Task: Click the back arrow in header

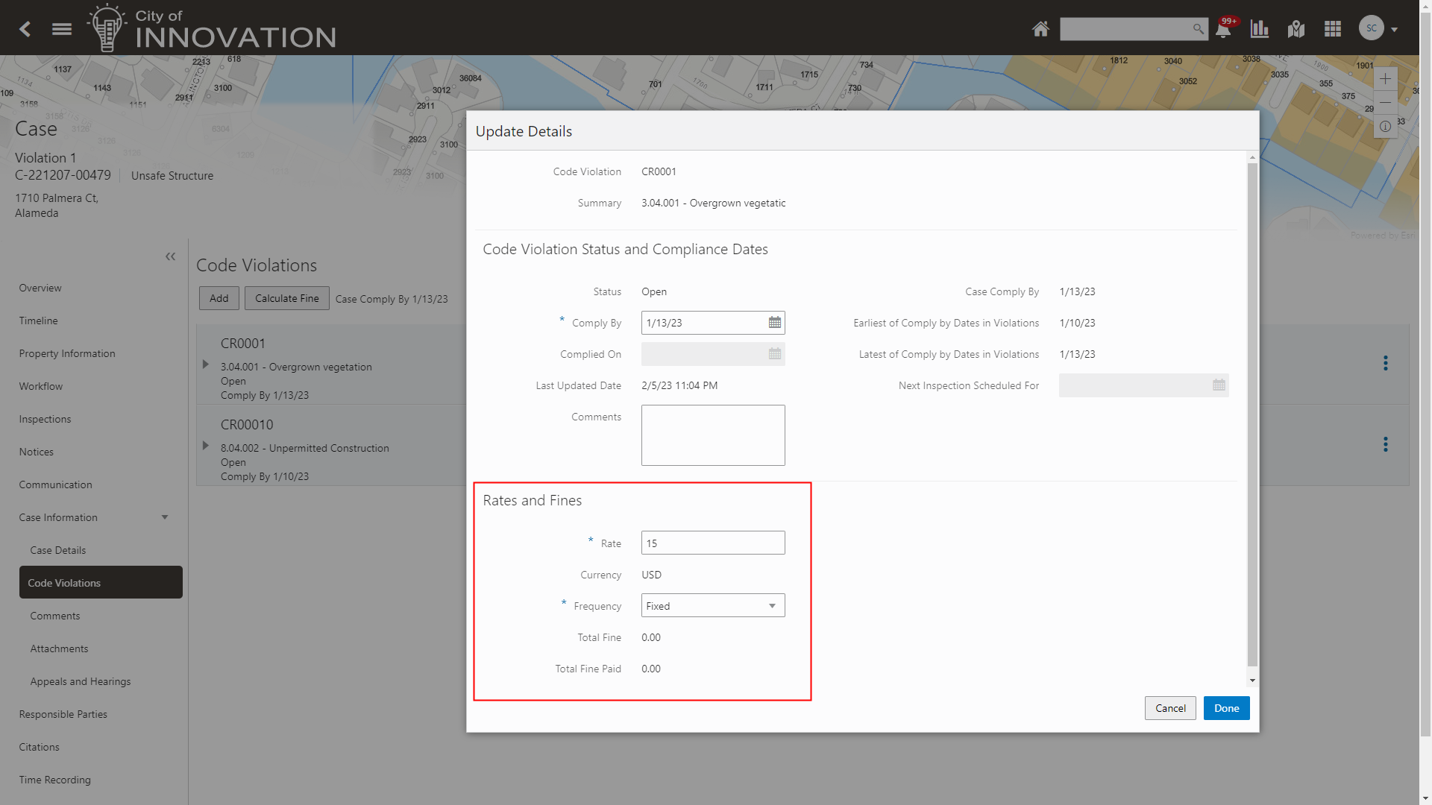Action: [x=25, y=29]
